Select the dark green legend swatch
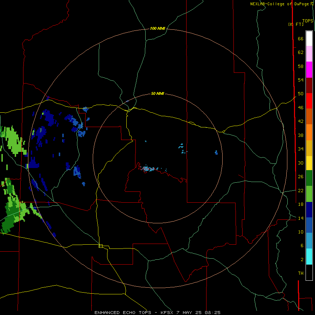315x315 pixels. pos(309,178)
